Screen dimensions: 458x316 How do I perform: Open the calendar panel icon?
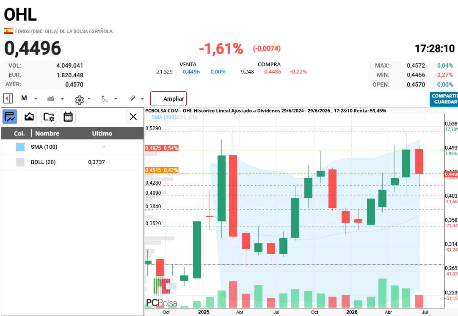click(68, 117)
